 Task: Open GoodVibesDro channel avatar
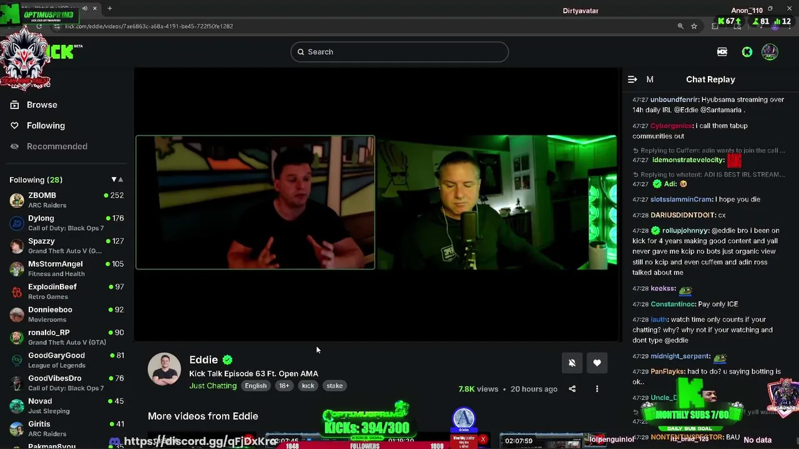coord(17,383)
